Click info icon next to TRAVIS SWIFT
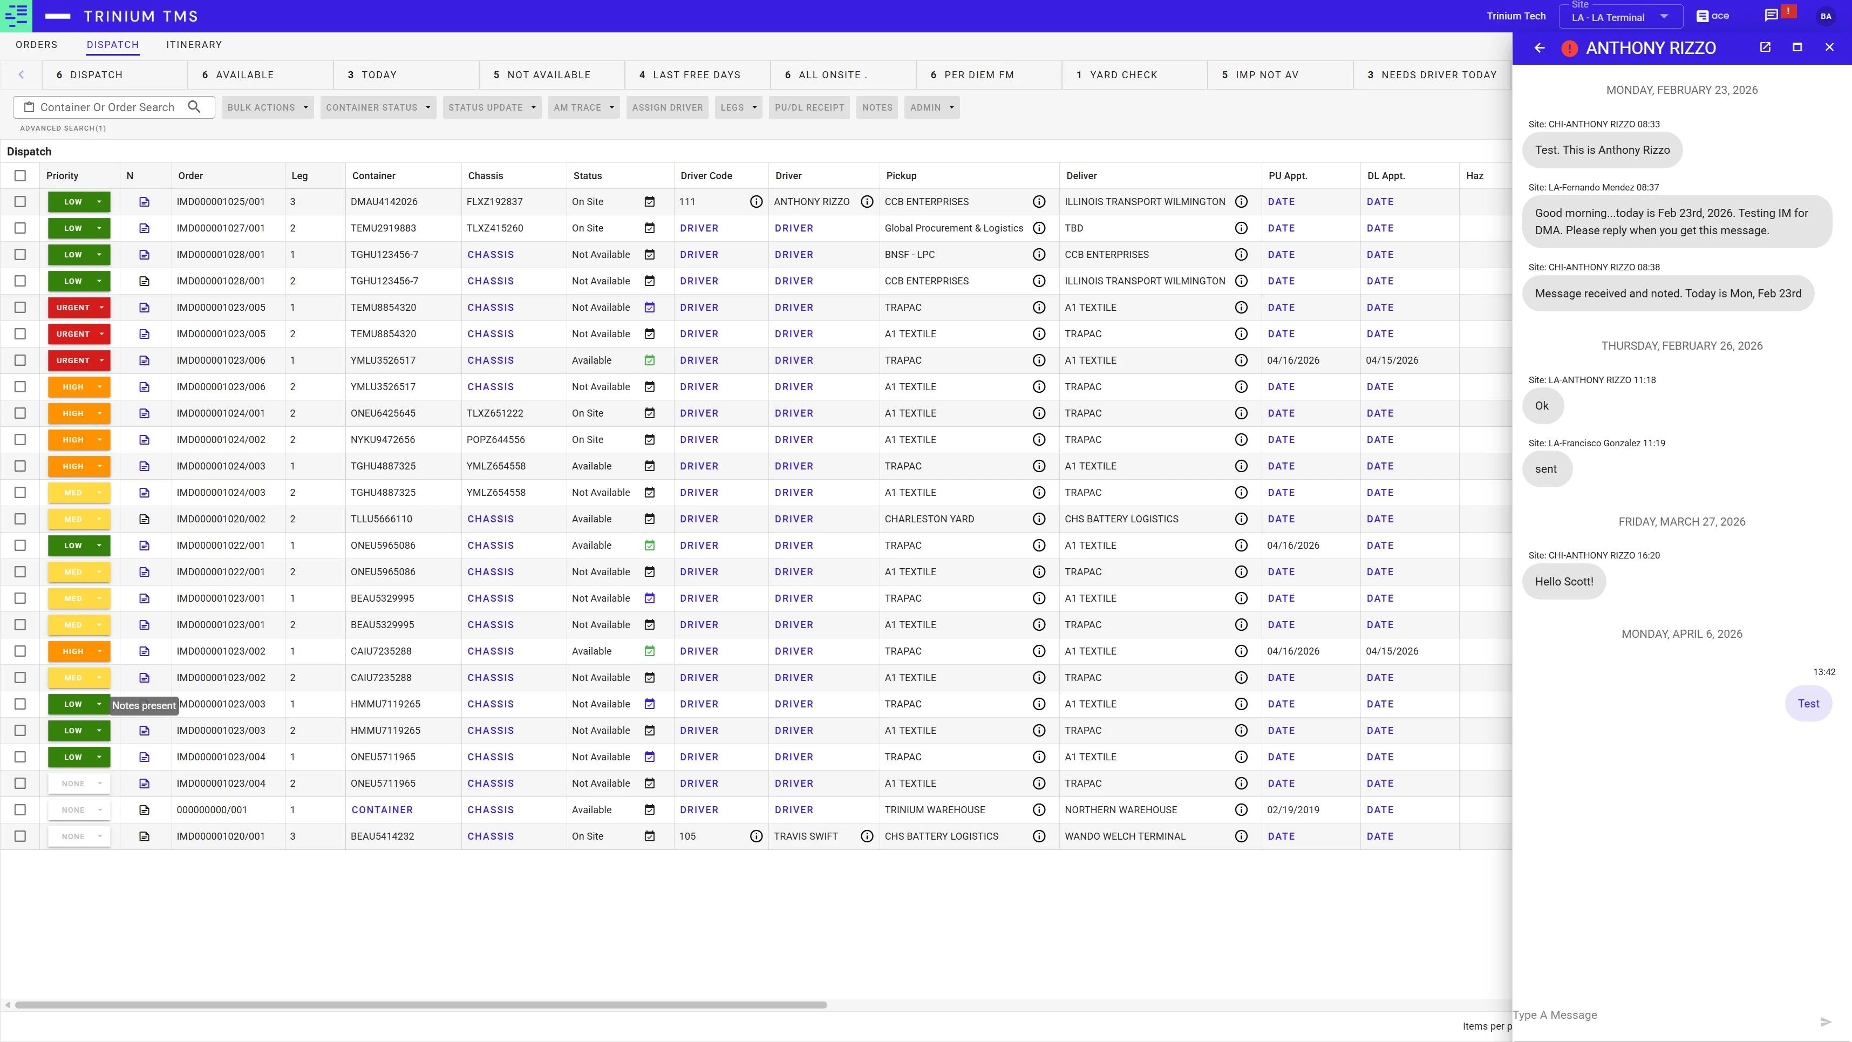Image resolution: width=1852 pixels, height=1042 pixels. pyautogui.click(x=867, y=836)
